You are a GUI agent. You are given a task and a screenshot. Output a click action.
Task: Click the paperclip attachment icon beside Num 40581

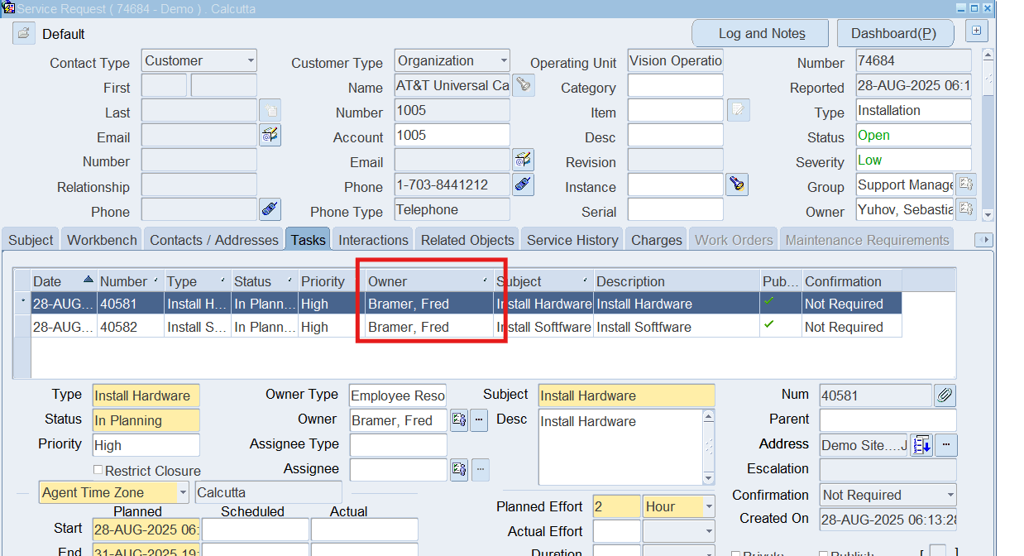click(x=945, y=395)
